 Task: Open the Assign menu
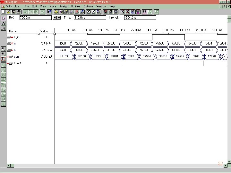(64, 6)
